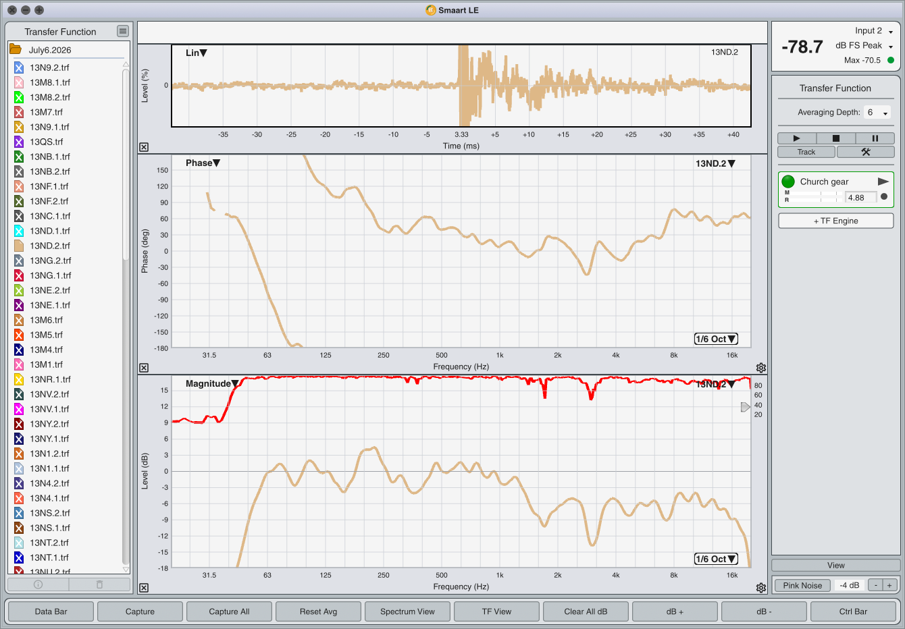
Task: Toggle the 13QS.trf trace visibility box
Action: pyautogui.click(x=19, y=142)
